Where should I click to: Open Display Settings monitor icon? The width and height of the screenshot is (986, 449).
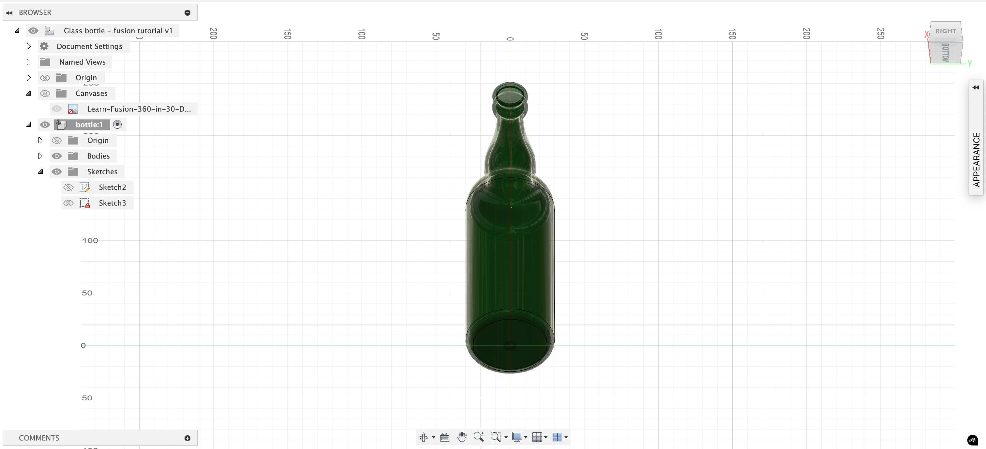tap(517, 437)
